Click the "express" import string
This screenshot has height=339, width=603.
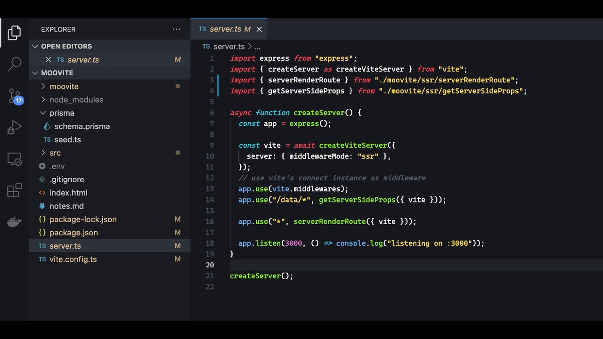click(x=334, y=58)
